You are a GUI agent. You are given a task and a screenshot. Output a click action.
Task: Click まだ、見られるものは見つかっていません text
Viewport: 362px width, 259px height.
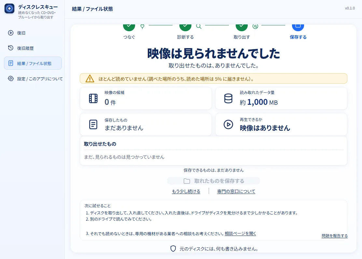[124, 157]
